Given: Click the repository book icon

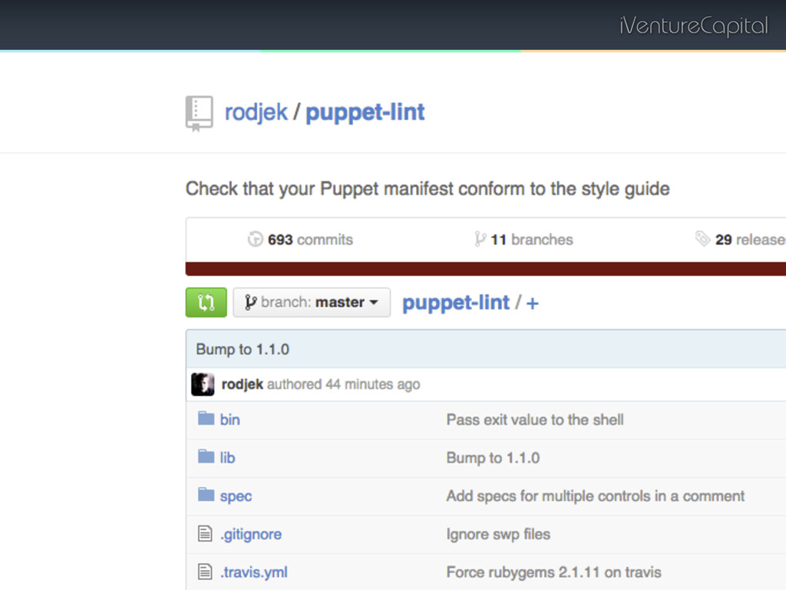Looking at the screenshot, I should click(199, 114).
